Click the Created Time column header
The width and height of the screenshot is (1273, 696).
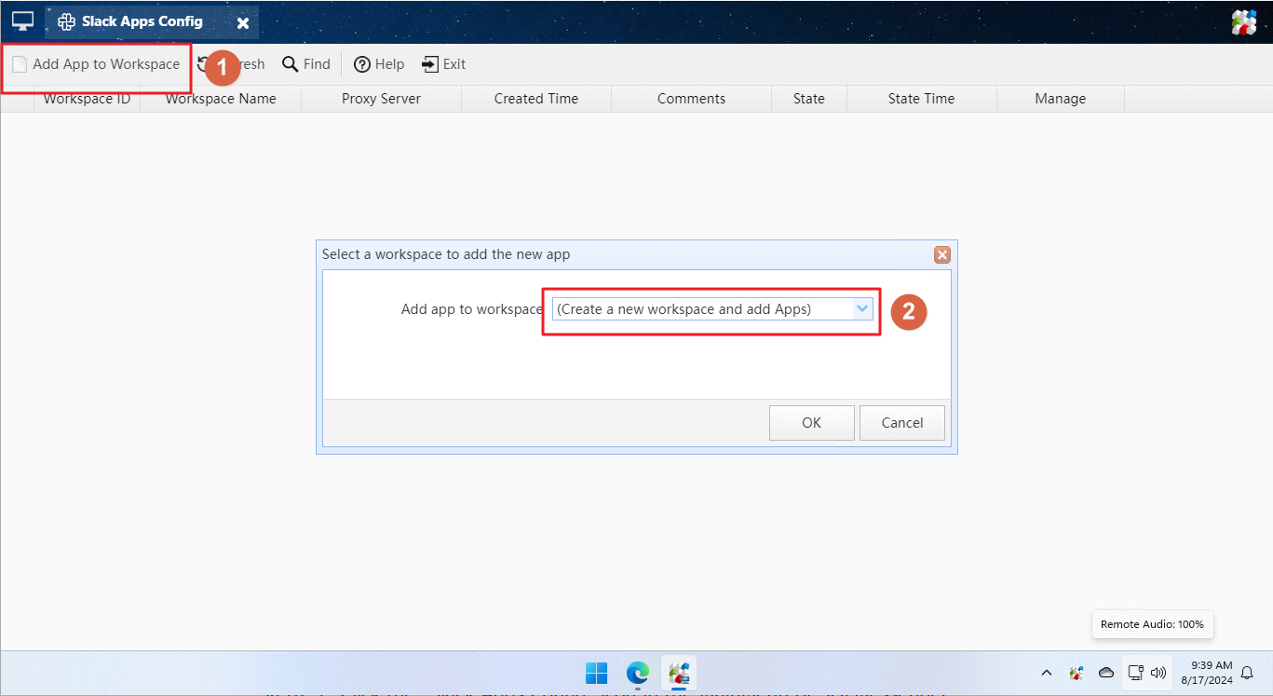pos(536,99)
